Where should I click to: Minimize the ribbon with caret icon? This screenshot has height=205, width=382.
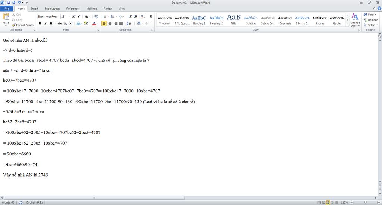(374, 9)
